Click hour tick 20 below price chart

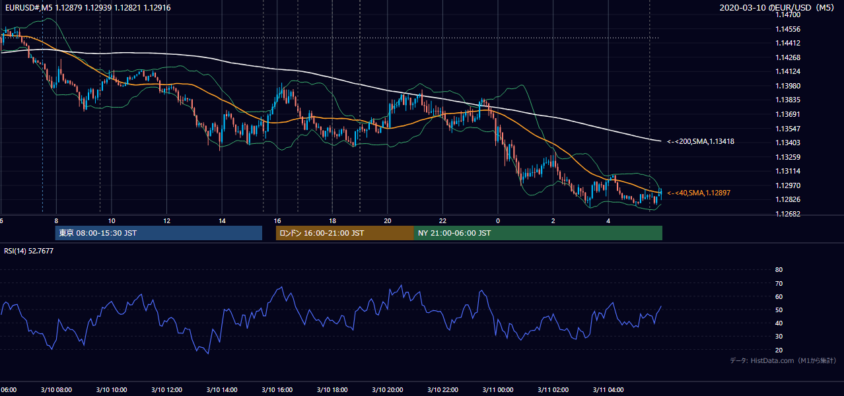388,220
